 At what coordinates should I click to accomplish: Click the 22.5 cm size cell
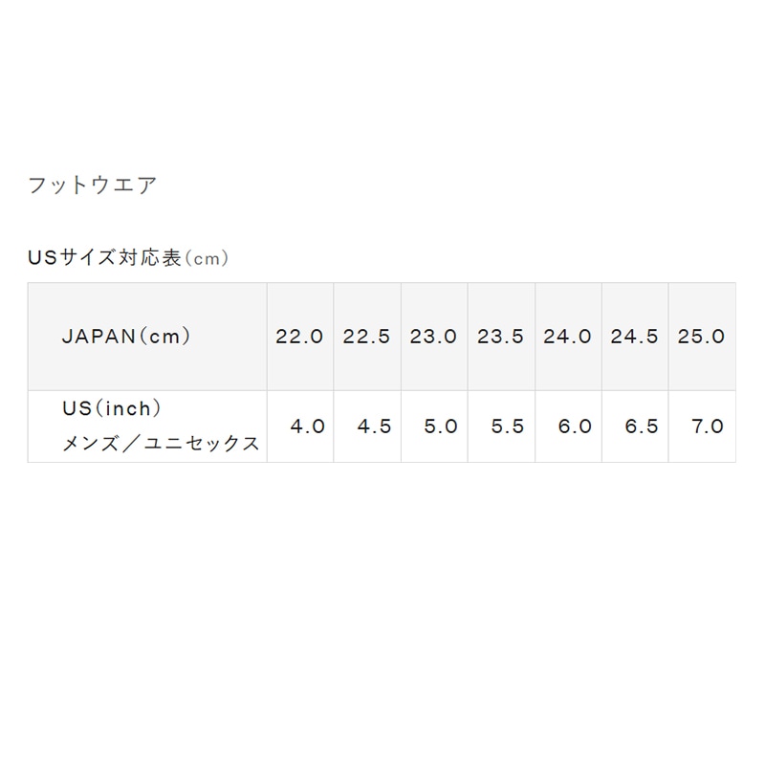click(x=367, y=337)
